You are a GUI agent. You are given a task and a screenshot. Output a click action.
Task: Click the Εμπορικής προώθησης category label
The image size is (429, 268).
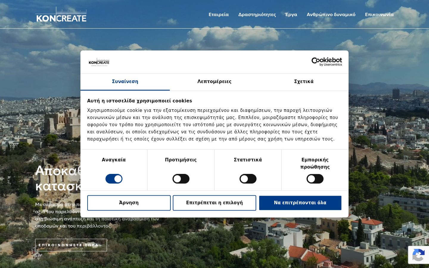315,163
